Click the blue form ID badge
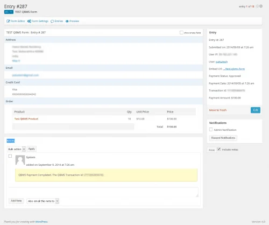 [9, 12]
